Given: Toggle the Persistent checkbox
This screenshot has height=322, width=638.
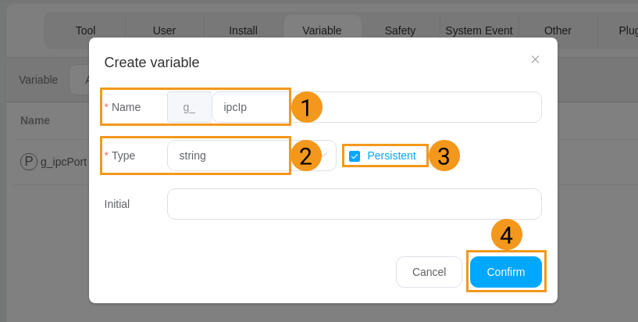Looking at the screenshot, I should pyautogui.click(x=355, y=156).
